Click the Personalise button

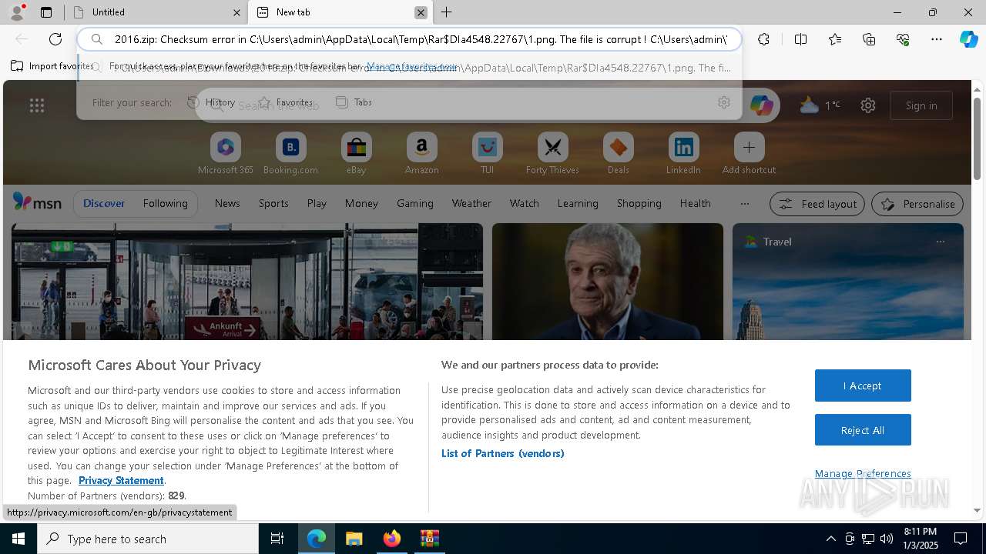[x=917, y=204]
